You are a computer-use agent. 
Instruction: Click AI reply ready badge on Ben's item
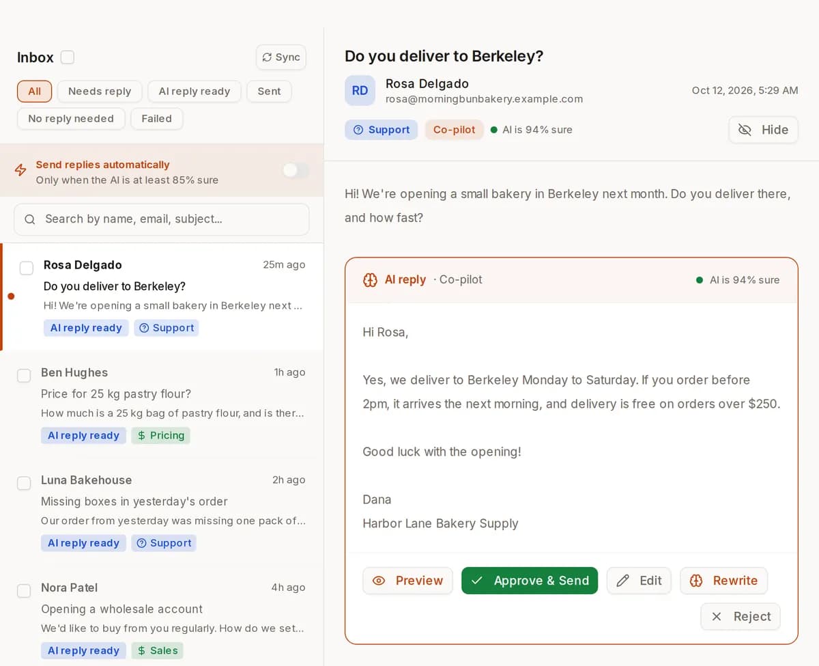83,435
